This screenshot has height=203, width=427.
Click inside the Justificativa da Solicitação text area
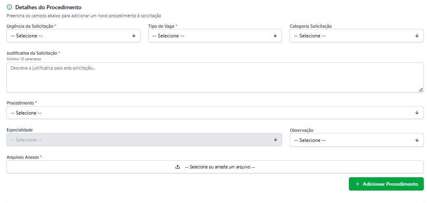(215, 78)
